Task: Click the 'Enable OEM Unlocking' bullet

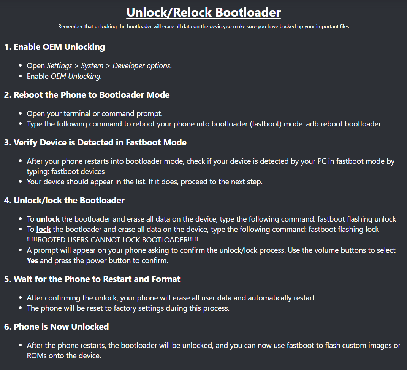Action: click(x=64, y=76)
